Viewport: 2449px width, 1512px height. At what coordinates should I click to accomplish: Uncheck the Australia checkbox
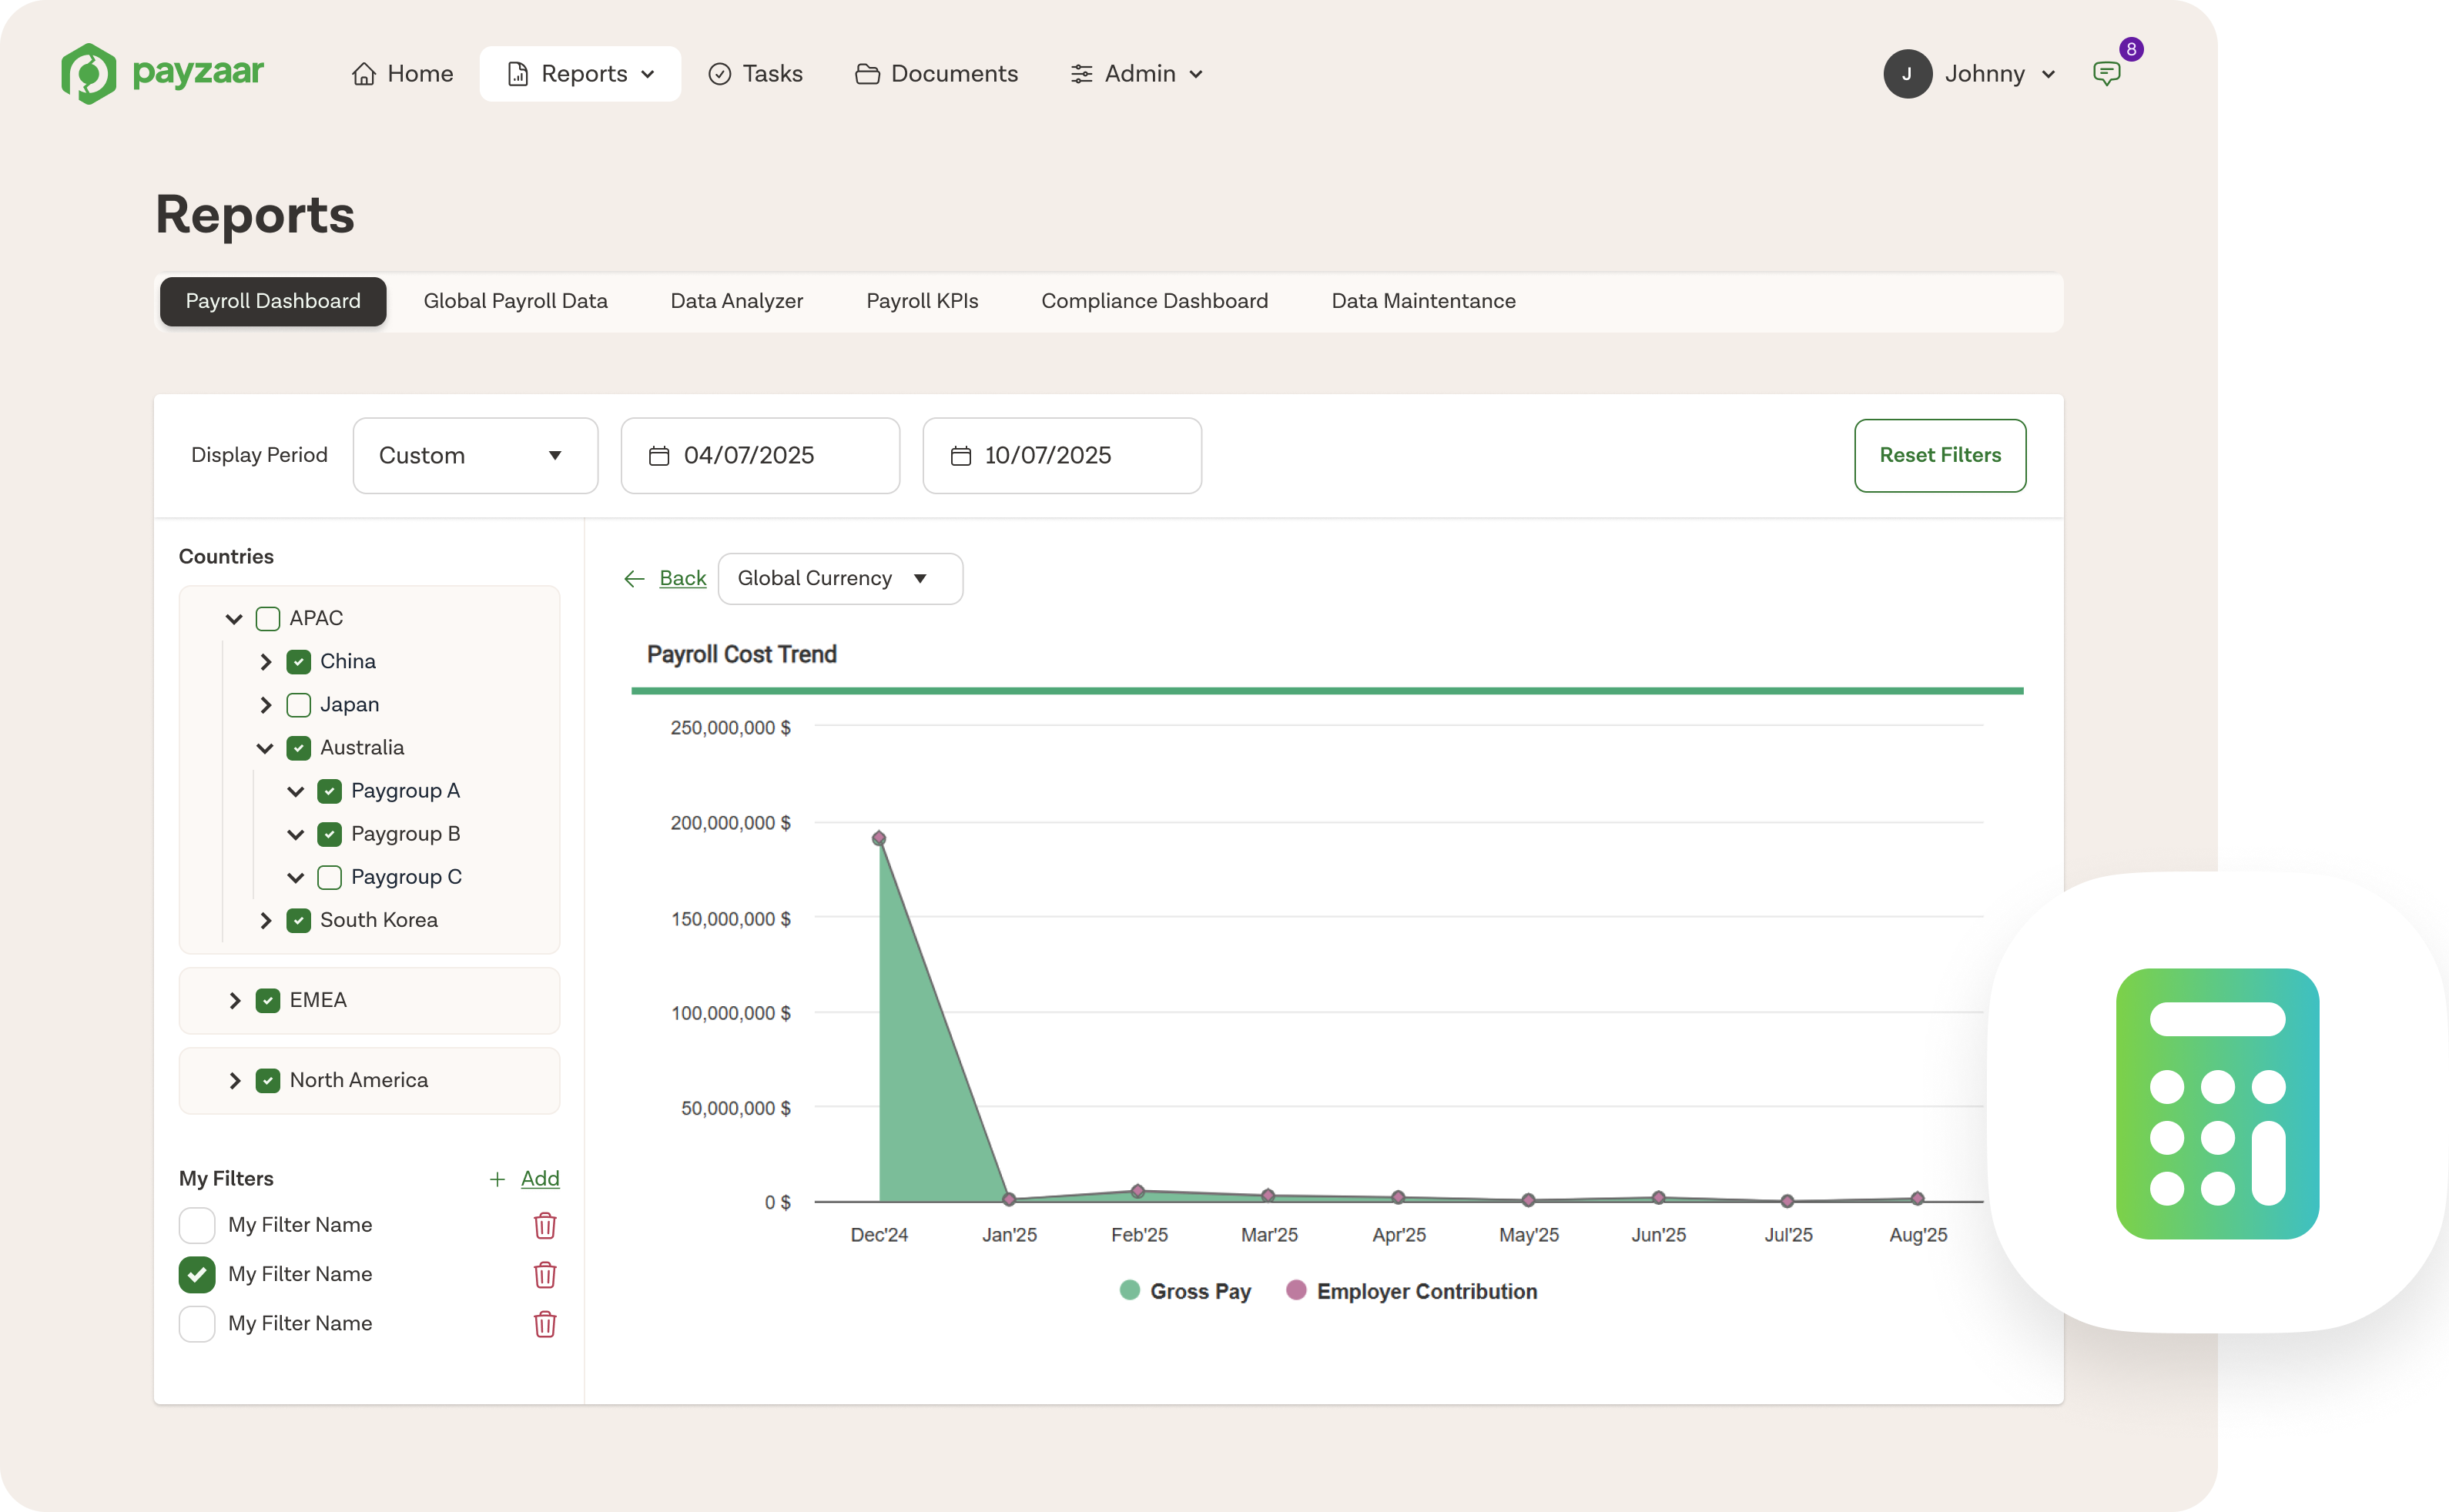pos(298,747)
